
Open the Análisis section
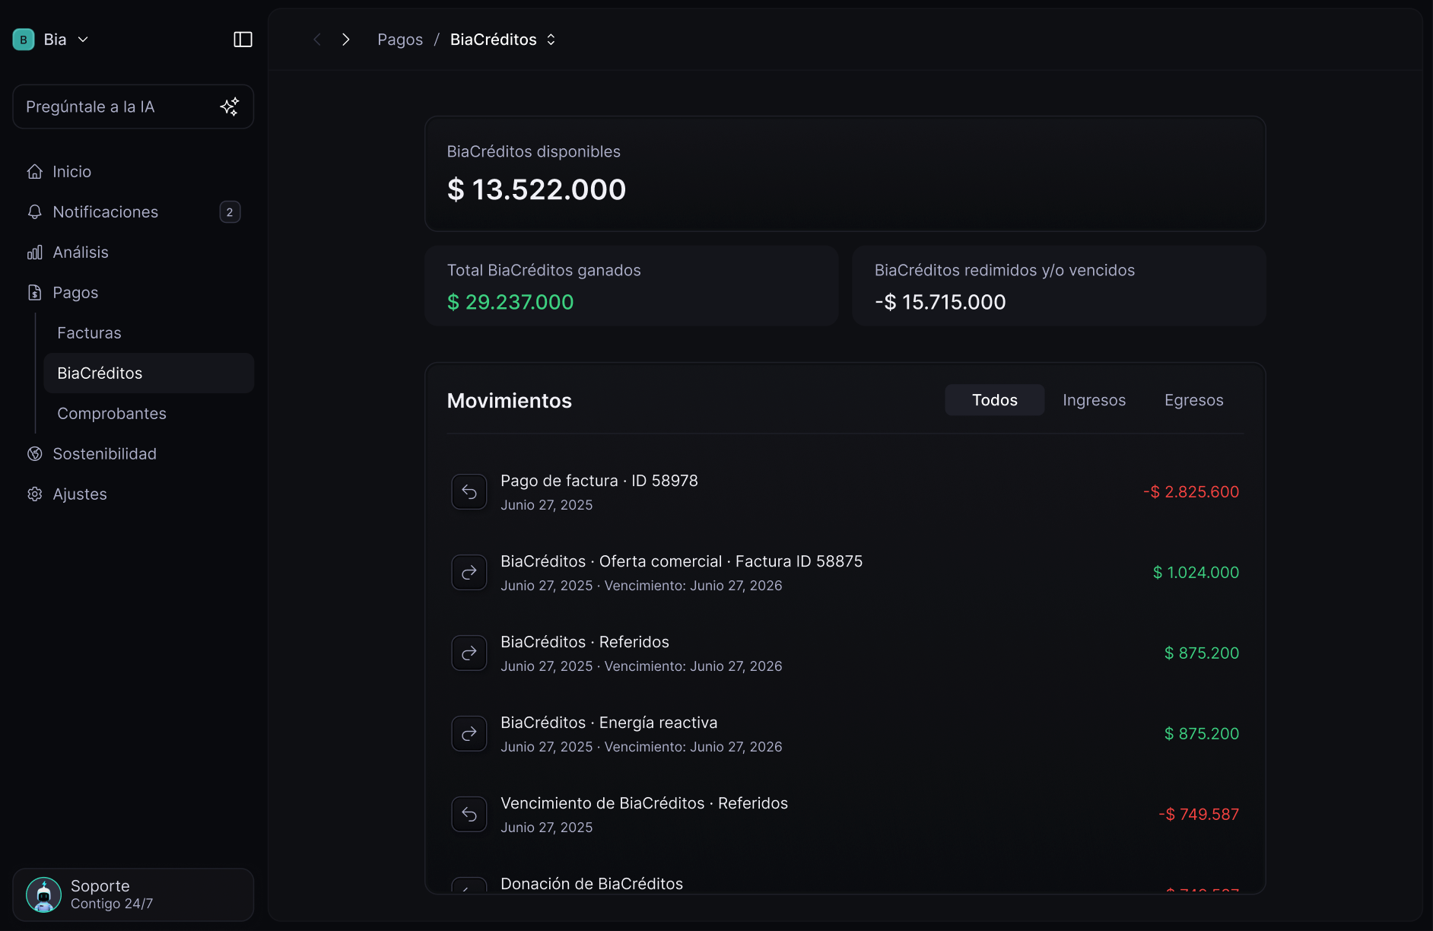133,253
